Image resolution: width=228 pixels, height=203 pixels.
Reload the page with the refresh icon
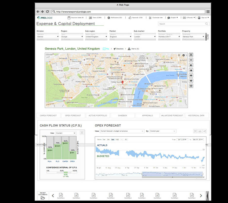[47, 12]
